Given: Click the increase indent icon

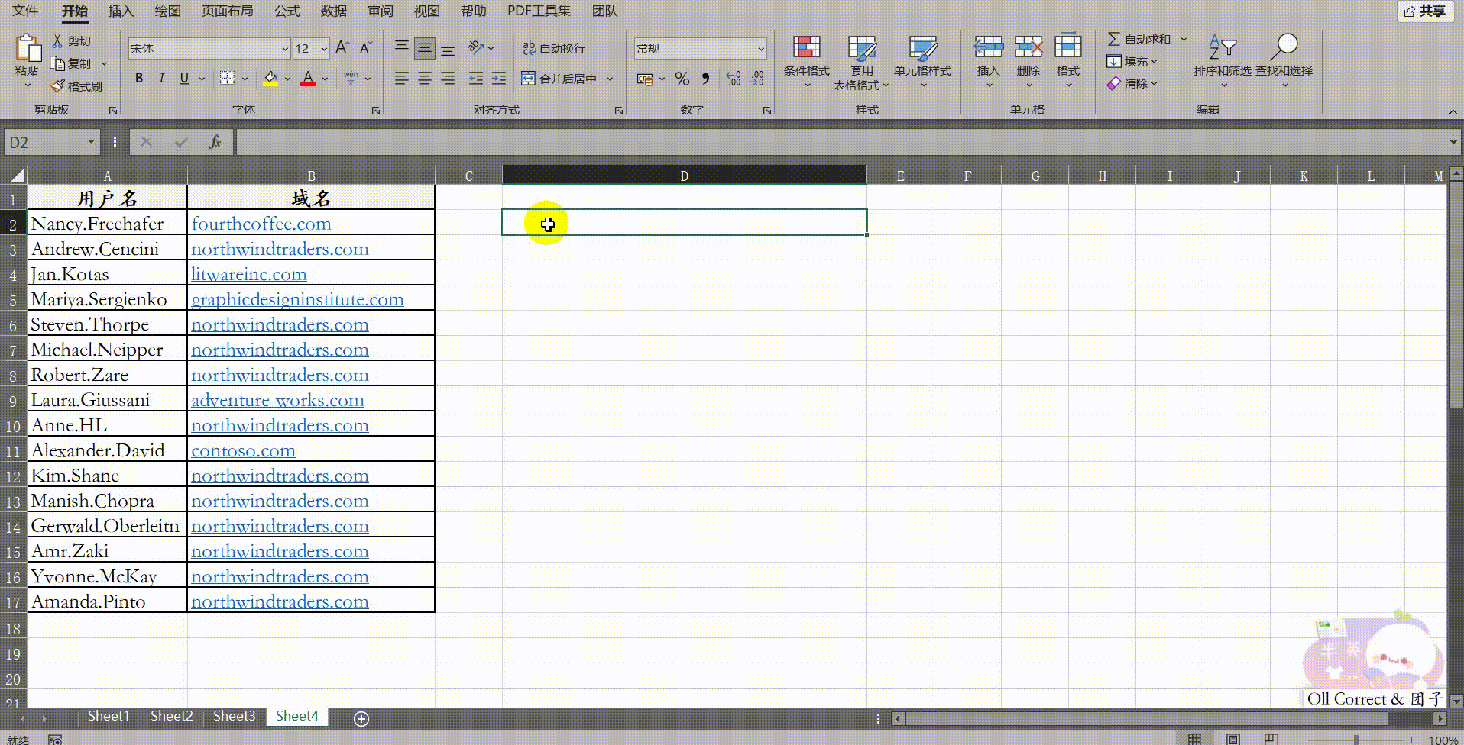Looking at the screenshot, I should tap(499, 78).
